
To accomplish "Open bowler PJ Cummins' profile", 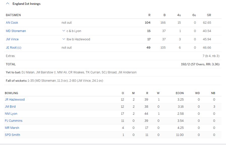I will click(x=14, y=121).
